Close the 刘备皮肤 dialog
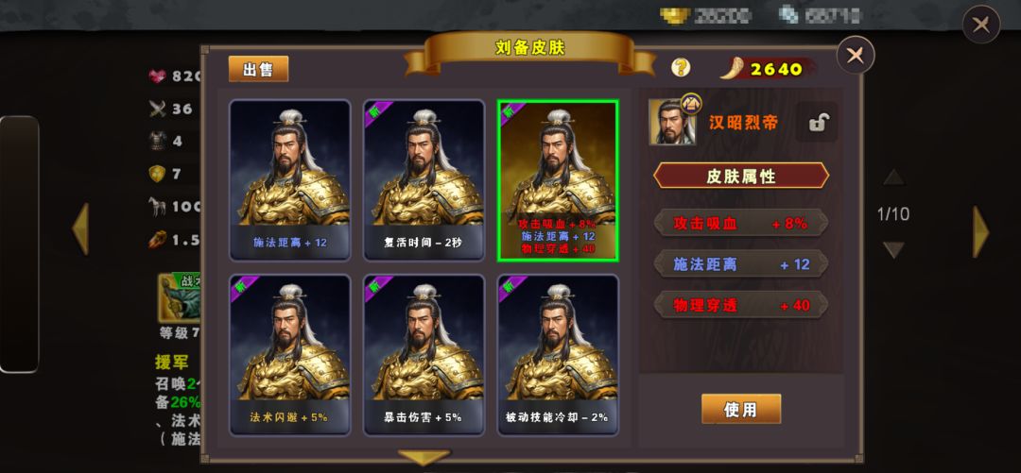 [855, 56]
